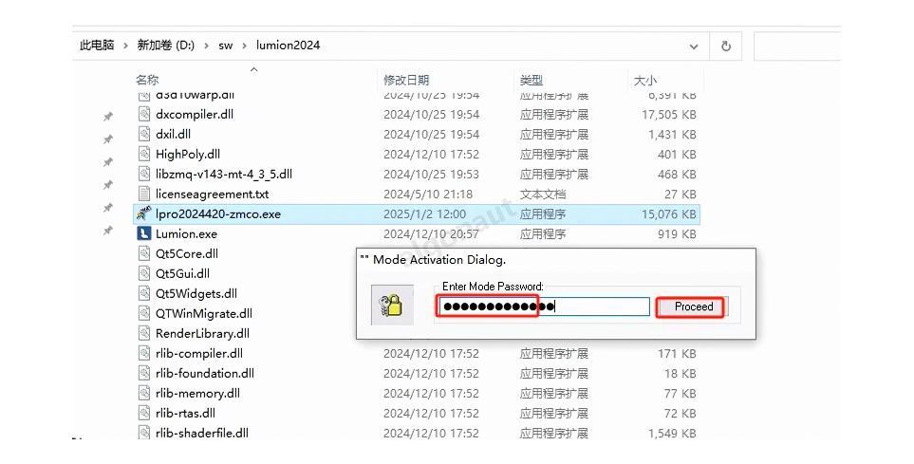Click the 2025/1/2 12:00 date cell
This screenshot has width=914, height=464.
[x=424, y=213]
